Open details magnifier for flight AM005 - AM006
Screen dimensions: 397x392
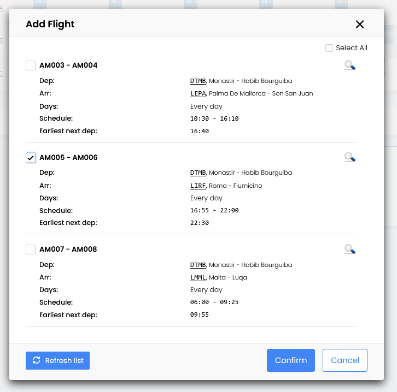pos(350,157)
